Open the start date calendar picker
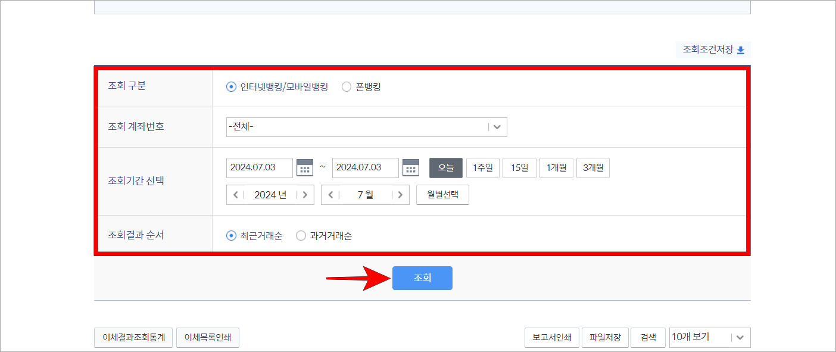The image size is (836, 352). tap(305, 167)
